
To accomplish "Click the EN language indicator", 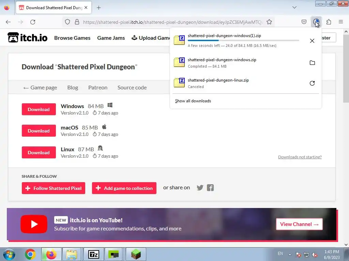I will [x=280, y=254].
